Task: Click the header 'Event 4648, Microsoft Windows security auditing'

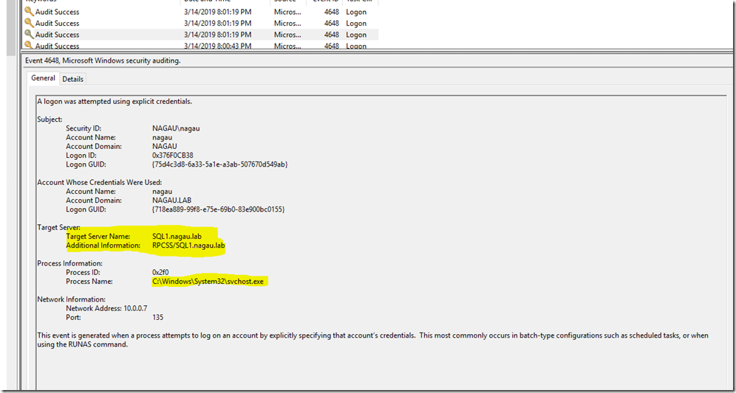Action: [102, 60]
